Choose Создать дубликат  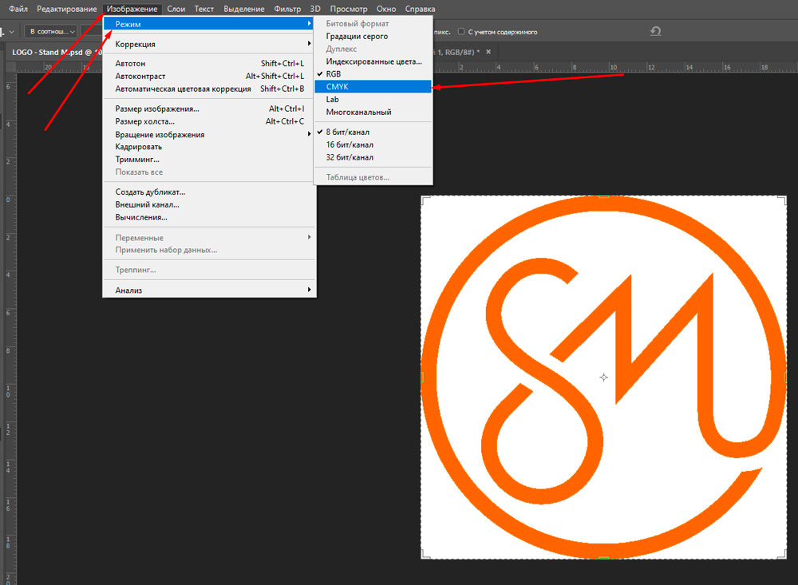click(x=209, y=192)
